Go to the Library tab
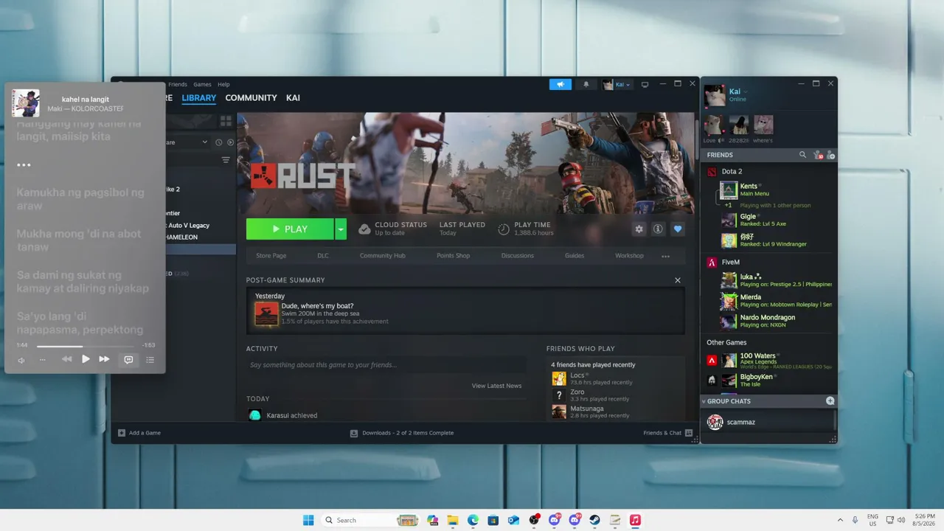 199,97
